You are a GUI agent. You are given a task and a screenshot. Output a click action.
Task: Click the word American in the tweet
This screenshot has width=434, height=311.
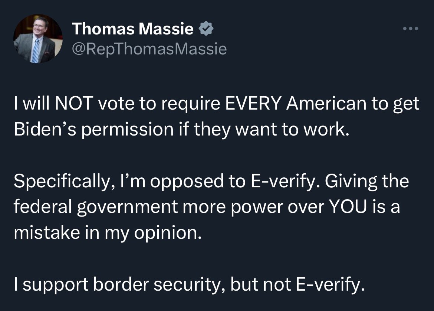[x=326, y=103]
